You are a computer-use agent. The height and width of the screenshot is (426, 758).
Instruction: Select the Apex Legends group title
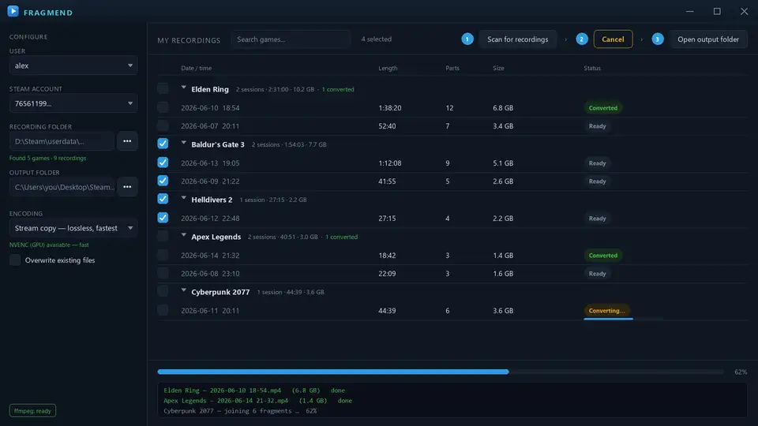216,237
